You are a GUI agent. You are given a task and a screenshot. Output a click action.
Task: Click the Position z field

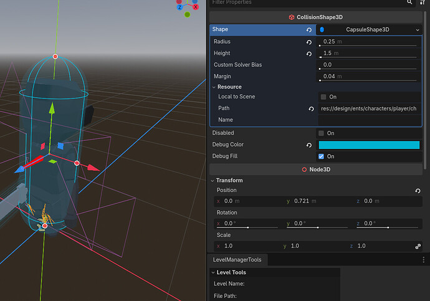click(388, 201)
